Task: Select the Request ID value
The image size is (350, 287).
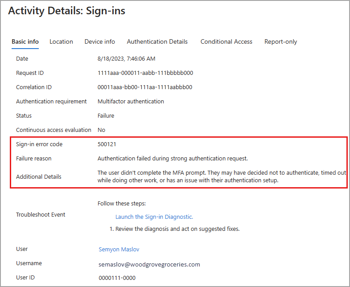Action: 145,73
